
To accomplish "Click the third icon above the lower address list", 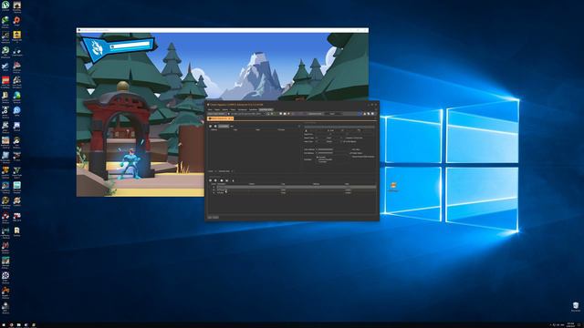I will pyautogui.click(x=222, y=180).
